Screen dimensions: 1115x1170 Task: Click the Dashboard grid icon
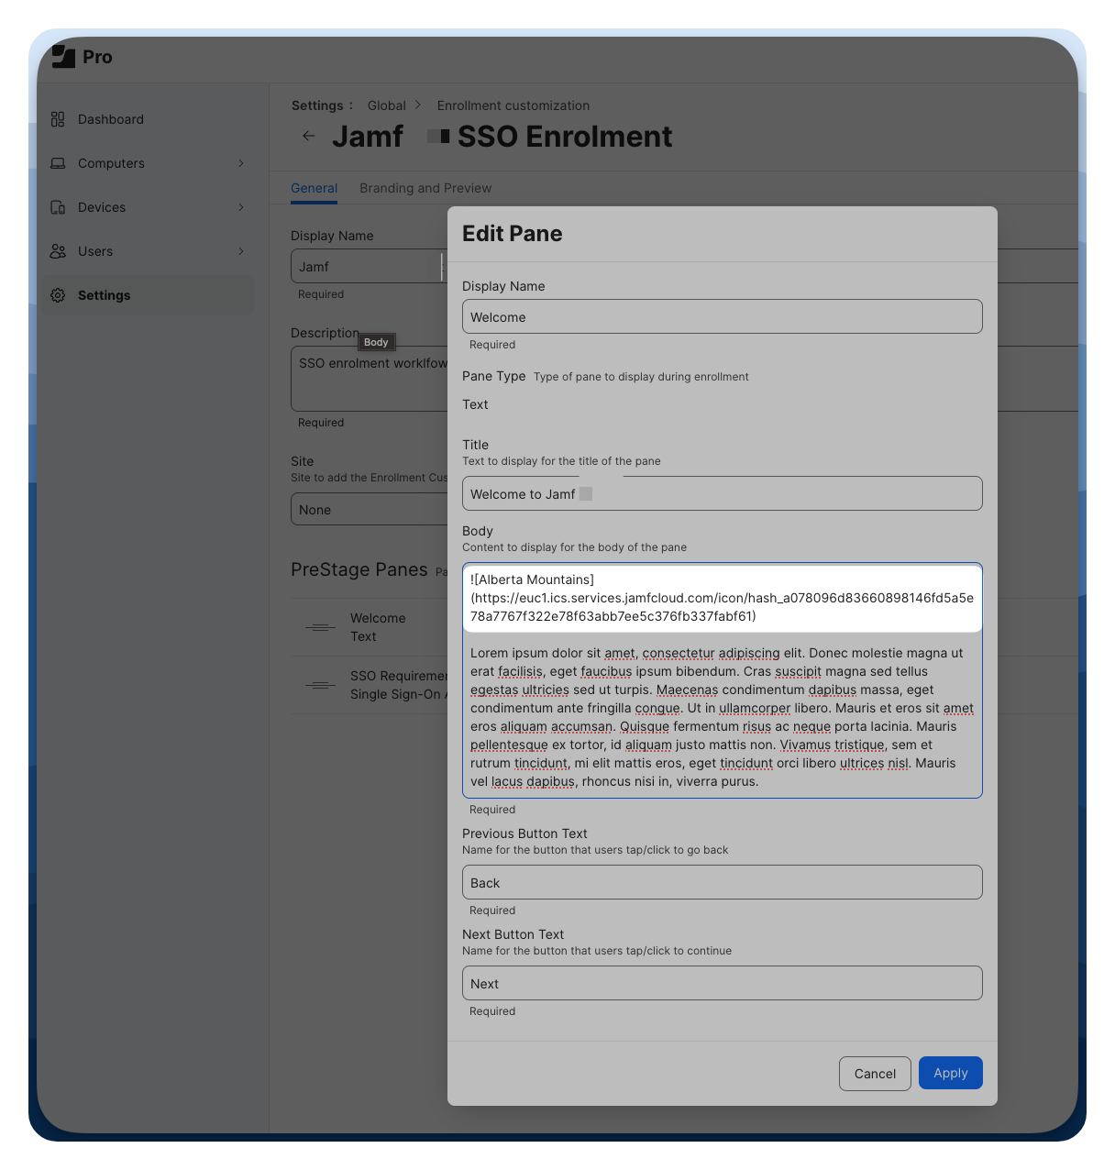pos(58,119)
